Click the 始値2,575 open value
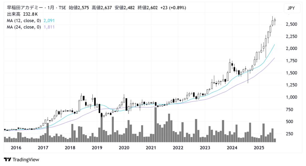The image size is (306, 166). pos(79,8)
